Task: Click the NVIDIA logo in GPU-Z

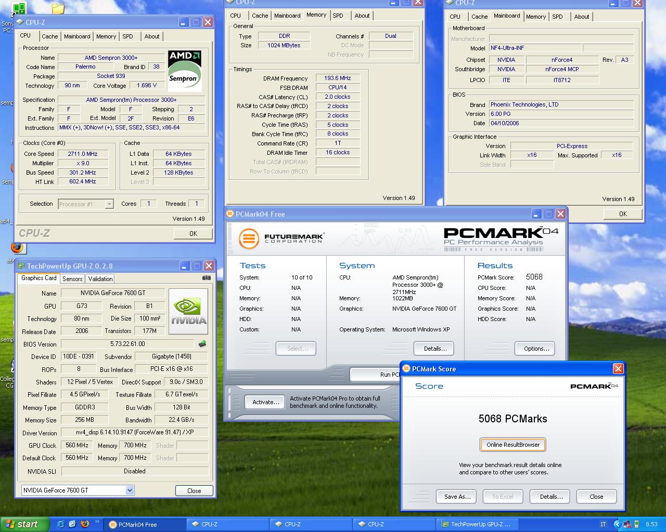Action: [x=188, y=311]
